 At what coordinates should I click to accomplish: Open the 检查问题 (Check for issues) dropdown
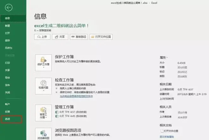coord(43,86)
